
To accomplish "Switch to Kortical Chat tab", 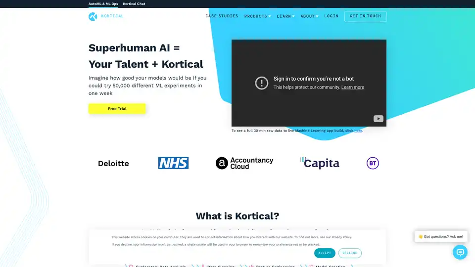I will click(134, 4).
